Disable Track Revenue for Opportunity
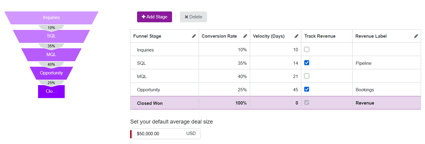Viewport: 425px width, 144px height. pos(307,89)
